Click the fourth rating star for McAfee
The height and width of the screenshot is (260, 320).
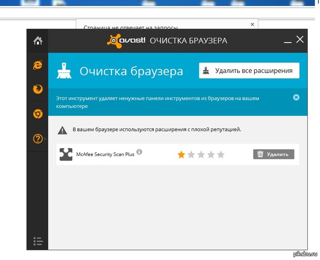click(x=211, y=155)
